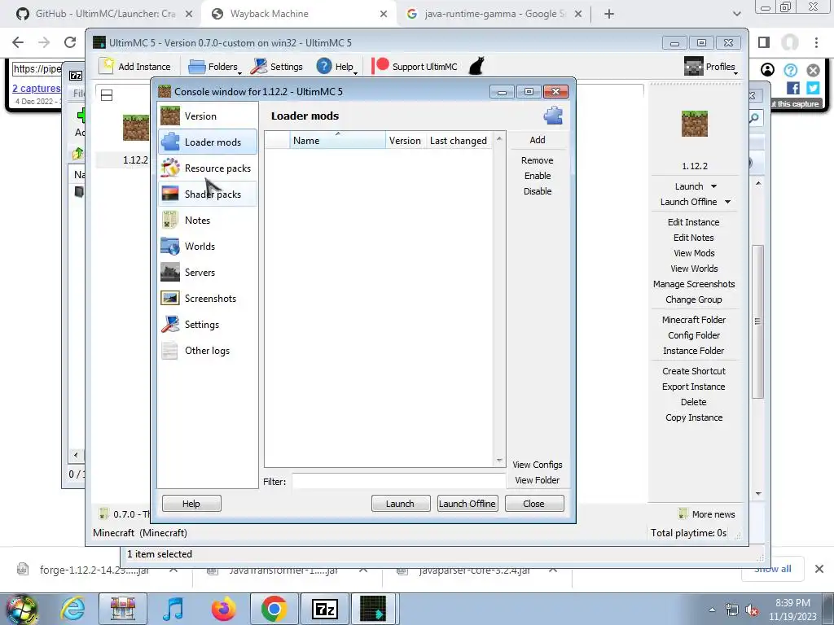Open Internet Explorer from the taskbar
Viewport: 834px width, 625px height.
(x=72, y=609)
